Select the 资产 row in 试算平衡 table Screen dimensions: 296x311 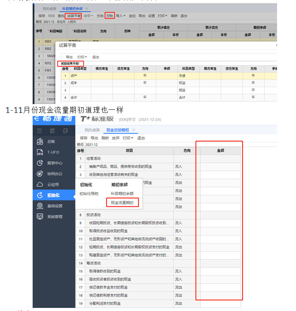[x=169, y=76]
